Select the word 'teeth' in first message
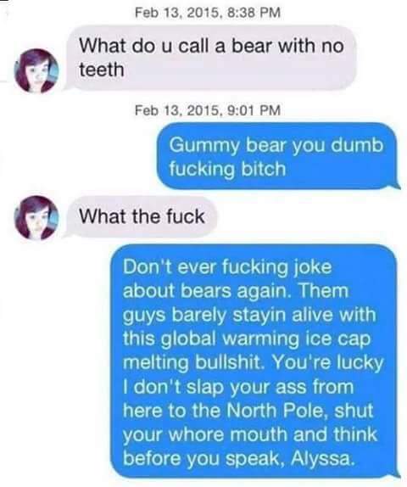 102,70
